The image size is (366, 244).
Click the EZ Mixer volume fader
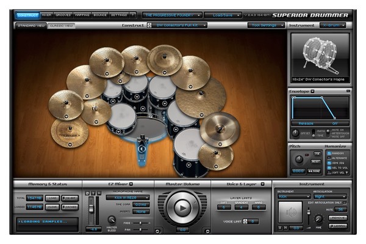click(91, 208)
